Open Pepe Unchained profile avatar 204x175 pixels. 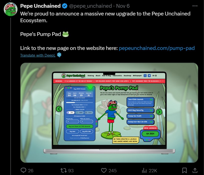coord(10,9)
